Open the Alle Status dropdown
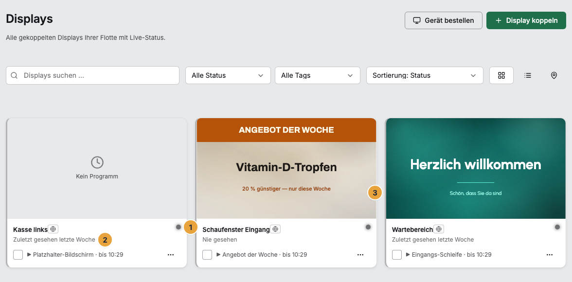Image resolution: width=572 pixels, height=282 pixels. click(228, 75)
